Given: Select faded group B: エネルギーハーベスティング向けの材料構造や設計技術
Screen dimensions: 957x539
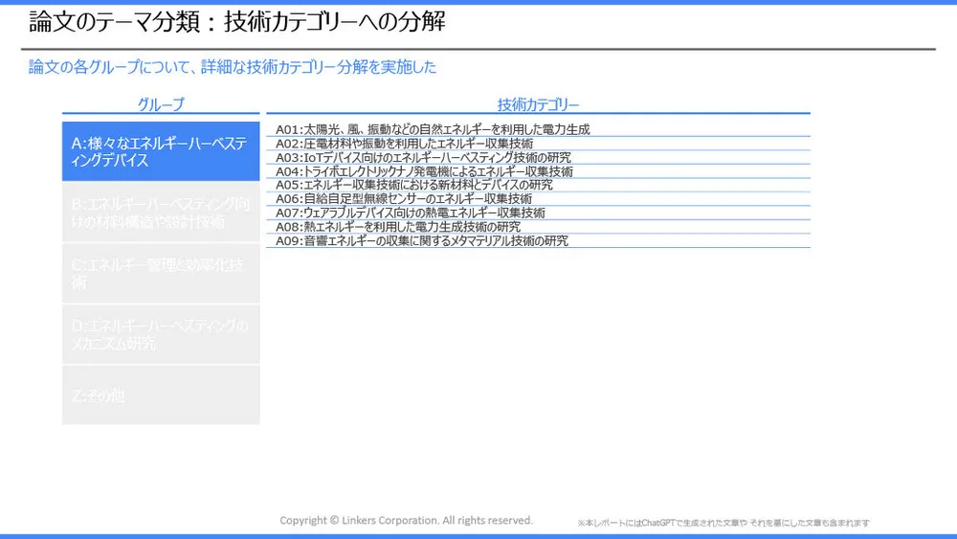Looking at the screenshot, I should (161, 213).
